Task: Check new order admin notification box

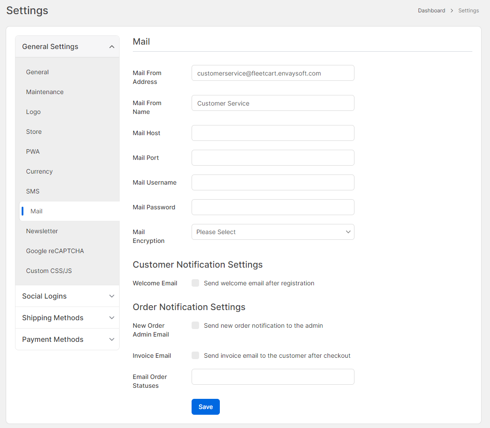Action: tap(196, 326)
